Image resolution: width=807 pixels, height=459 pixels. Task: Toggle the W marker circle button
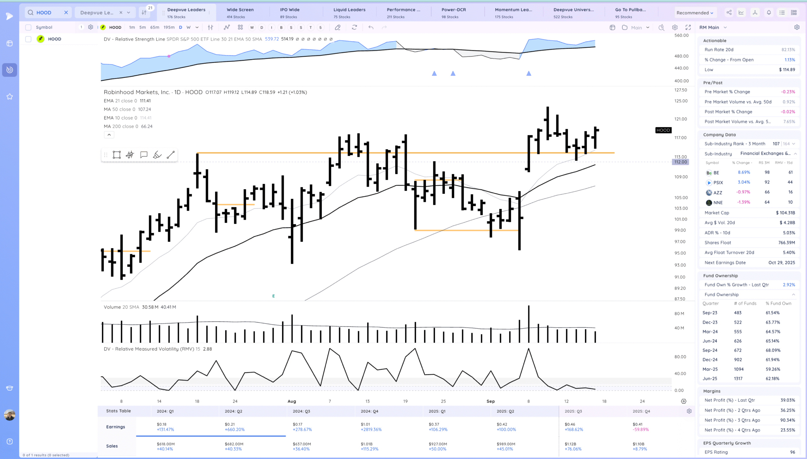point(252,27)
